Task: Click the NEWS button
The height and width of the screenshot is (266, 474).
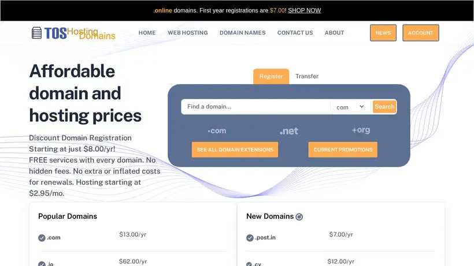Action: 383,33
